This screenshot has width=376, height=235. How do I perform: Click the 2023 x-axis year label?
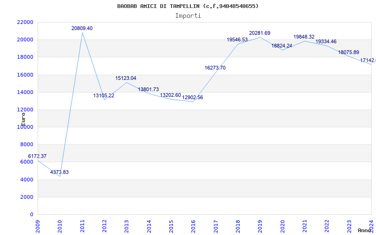pos(349,227)
